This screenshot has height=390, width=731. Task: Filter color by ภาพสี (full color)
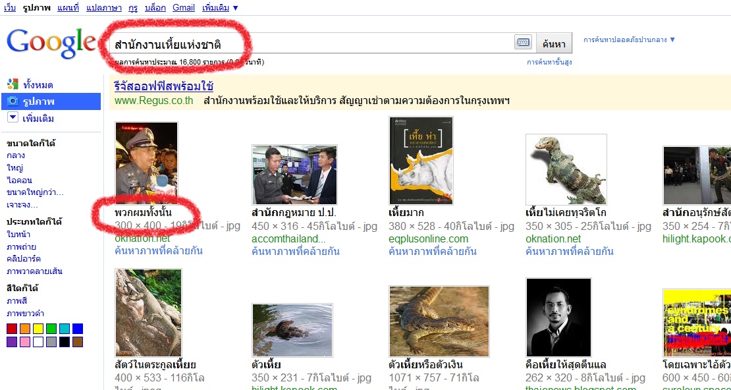tap(16, 301)
